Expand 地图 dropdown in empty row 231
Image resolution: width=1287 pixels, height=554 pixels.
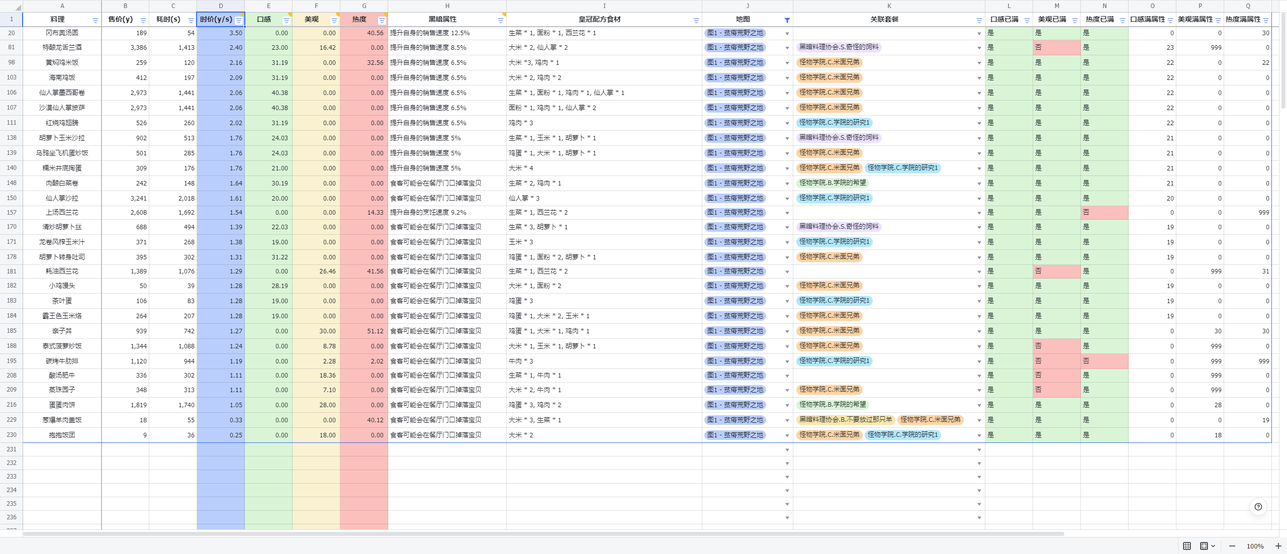(787, 450)
